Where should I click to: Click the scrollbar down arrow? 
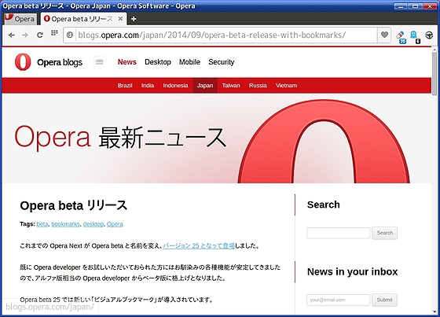click(x=434, y=311)
